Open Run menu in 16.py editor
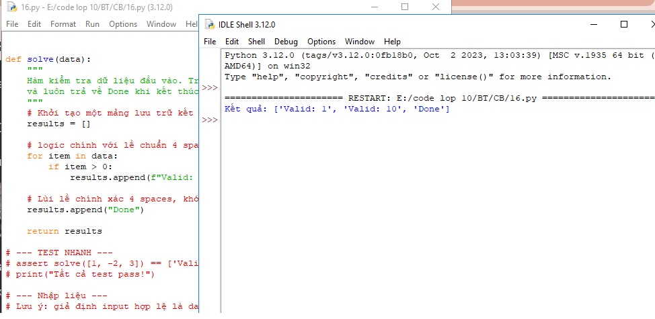655x319 pixels. pos(92,24)
